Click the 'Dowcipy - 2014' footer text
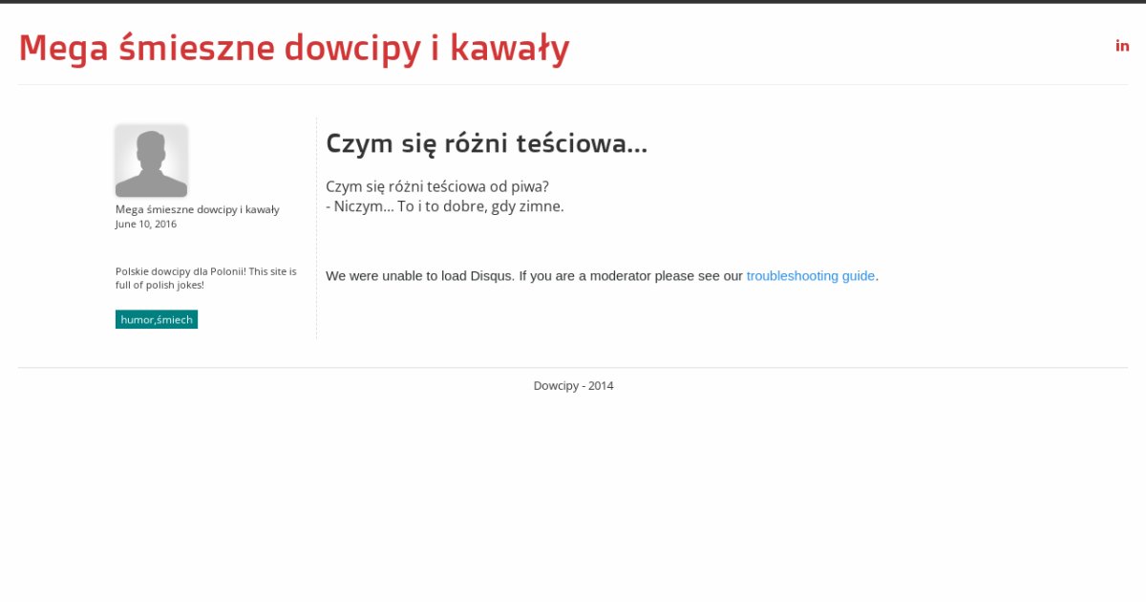This screenshot has height=602, width=1146. tap(573, 386)
